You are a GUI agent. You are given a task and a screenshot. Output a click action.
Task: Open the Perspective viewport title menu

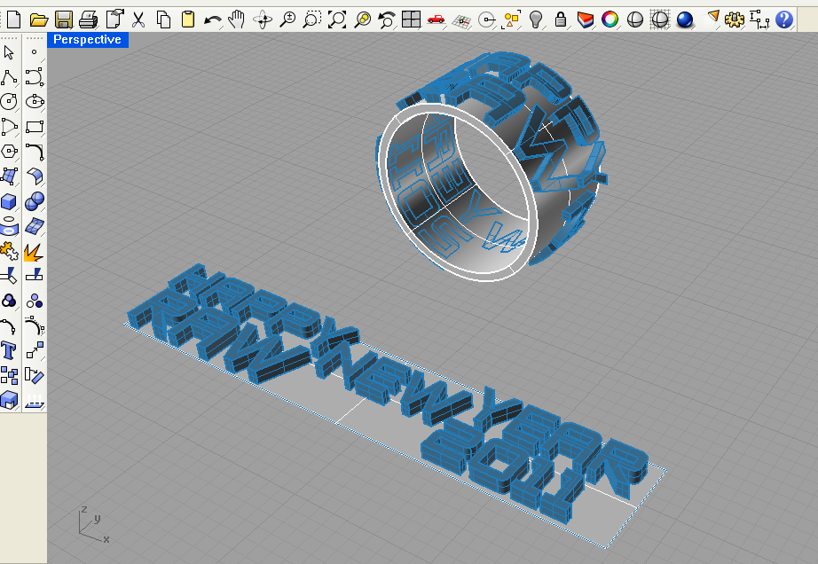tap(87, 40)
